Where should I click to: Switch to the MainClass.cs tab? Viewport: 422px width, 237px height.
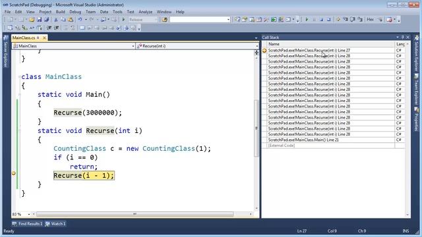[24, 38]
